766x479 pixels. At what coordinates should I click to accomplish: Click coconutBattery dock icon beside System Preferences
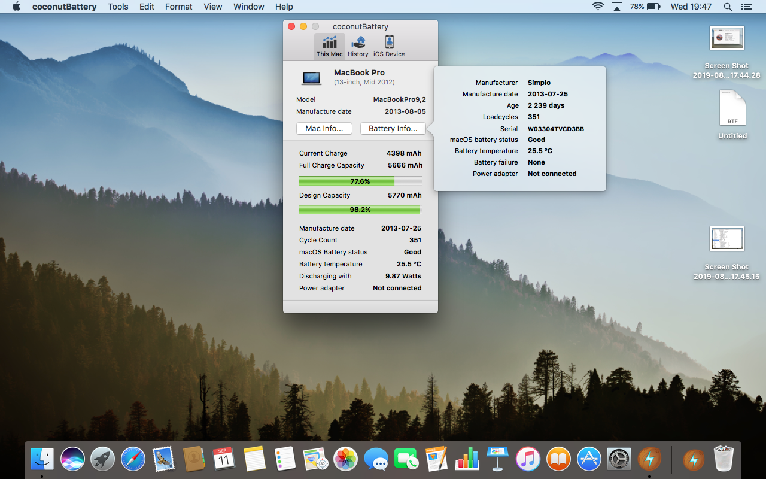point(649,459)
